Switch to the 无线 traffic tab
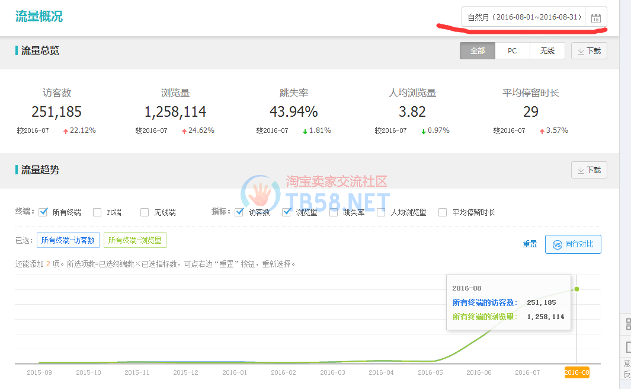 pos(547,51)
